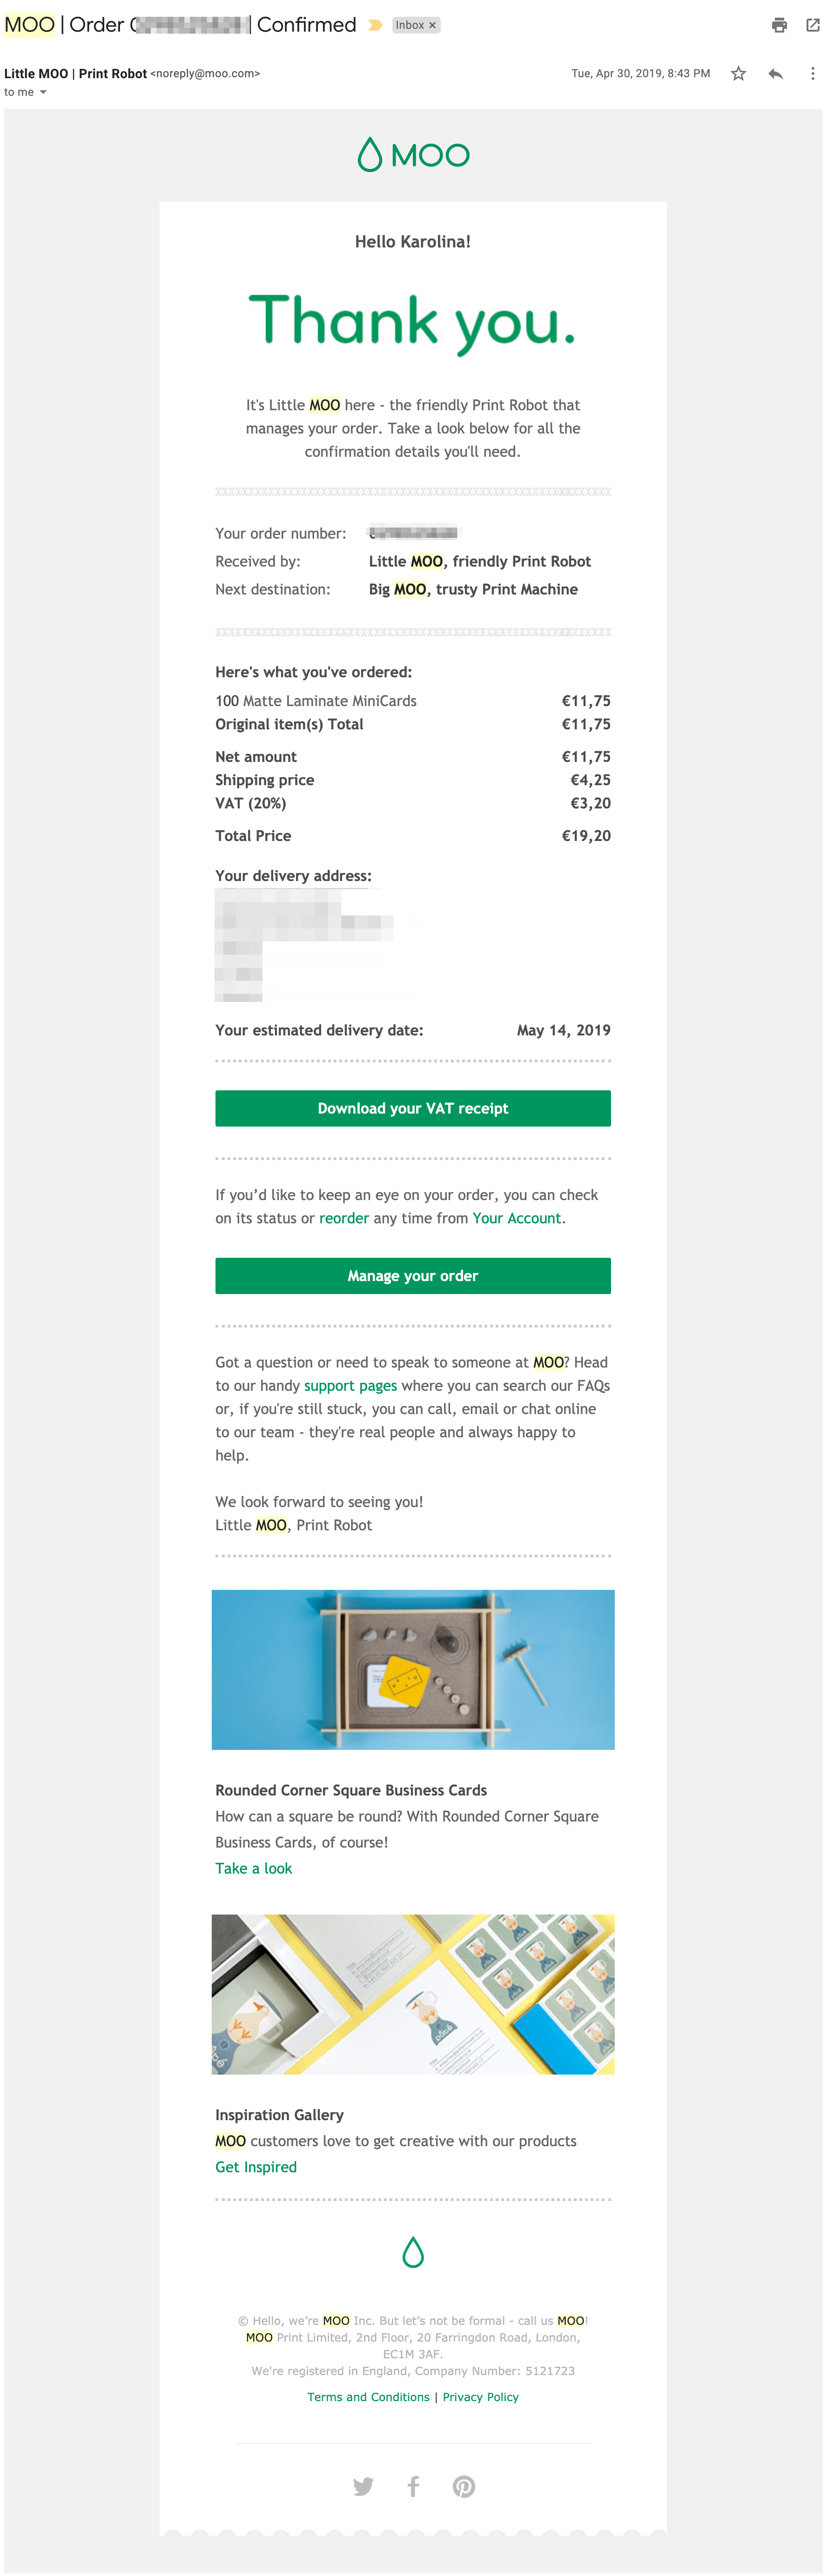Open email in new window
The height and width of the screenshot is (2576, 827).
pos(814,25)
